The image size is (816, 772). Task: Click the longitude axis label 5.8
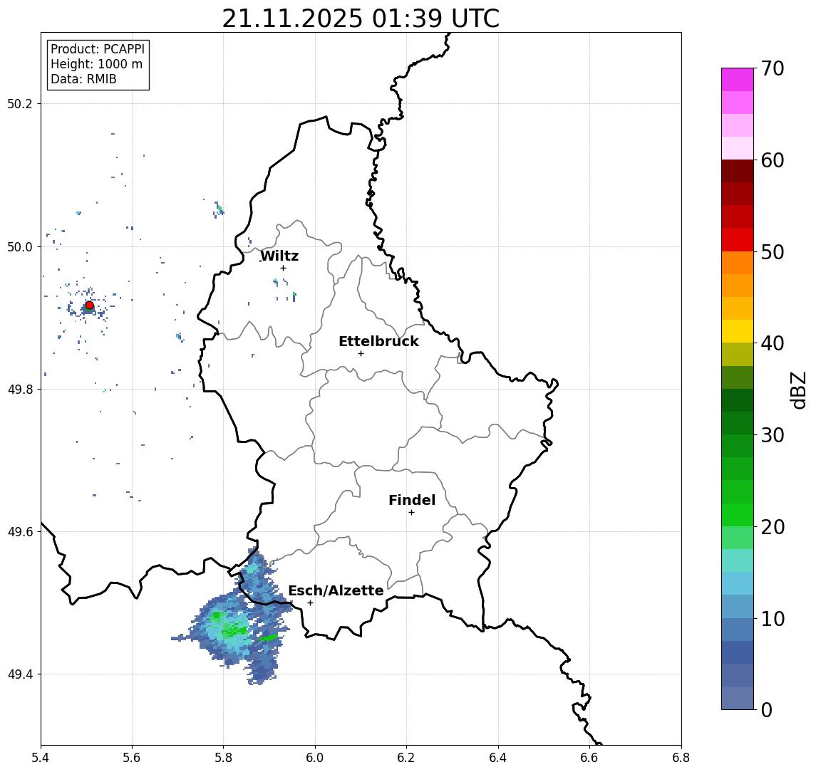pos(223,758)
